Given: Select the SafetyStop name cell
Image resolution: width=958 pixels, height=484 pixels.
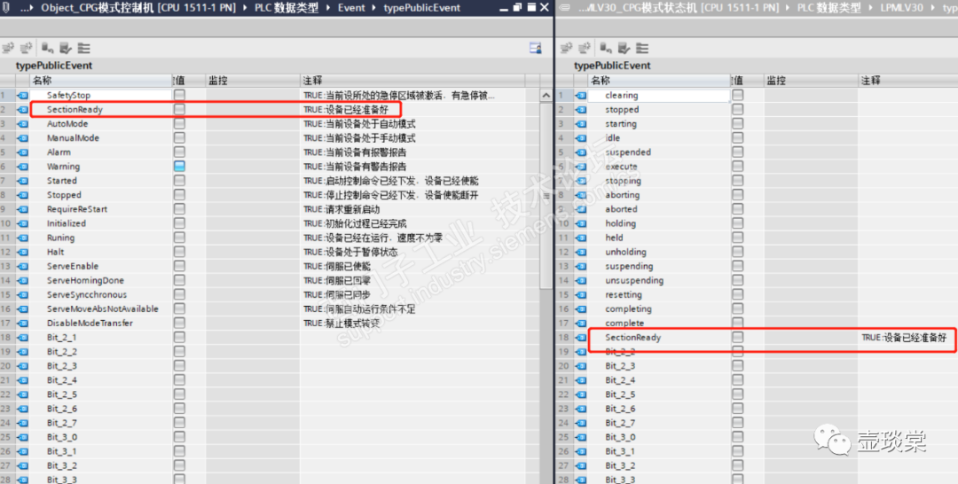Looking at the screenshot, I should coord(101,95).
